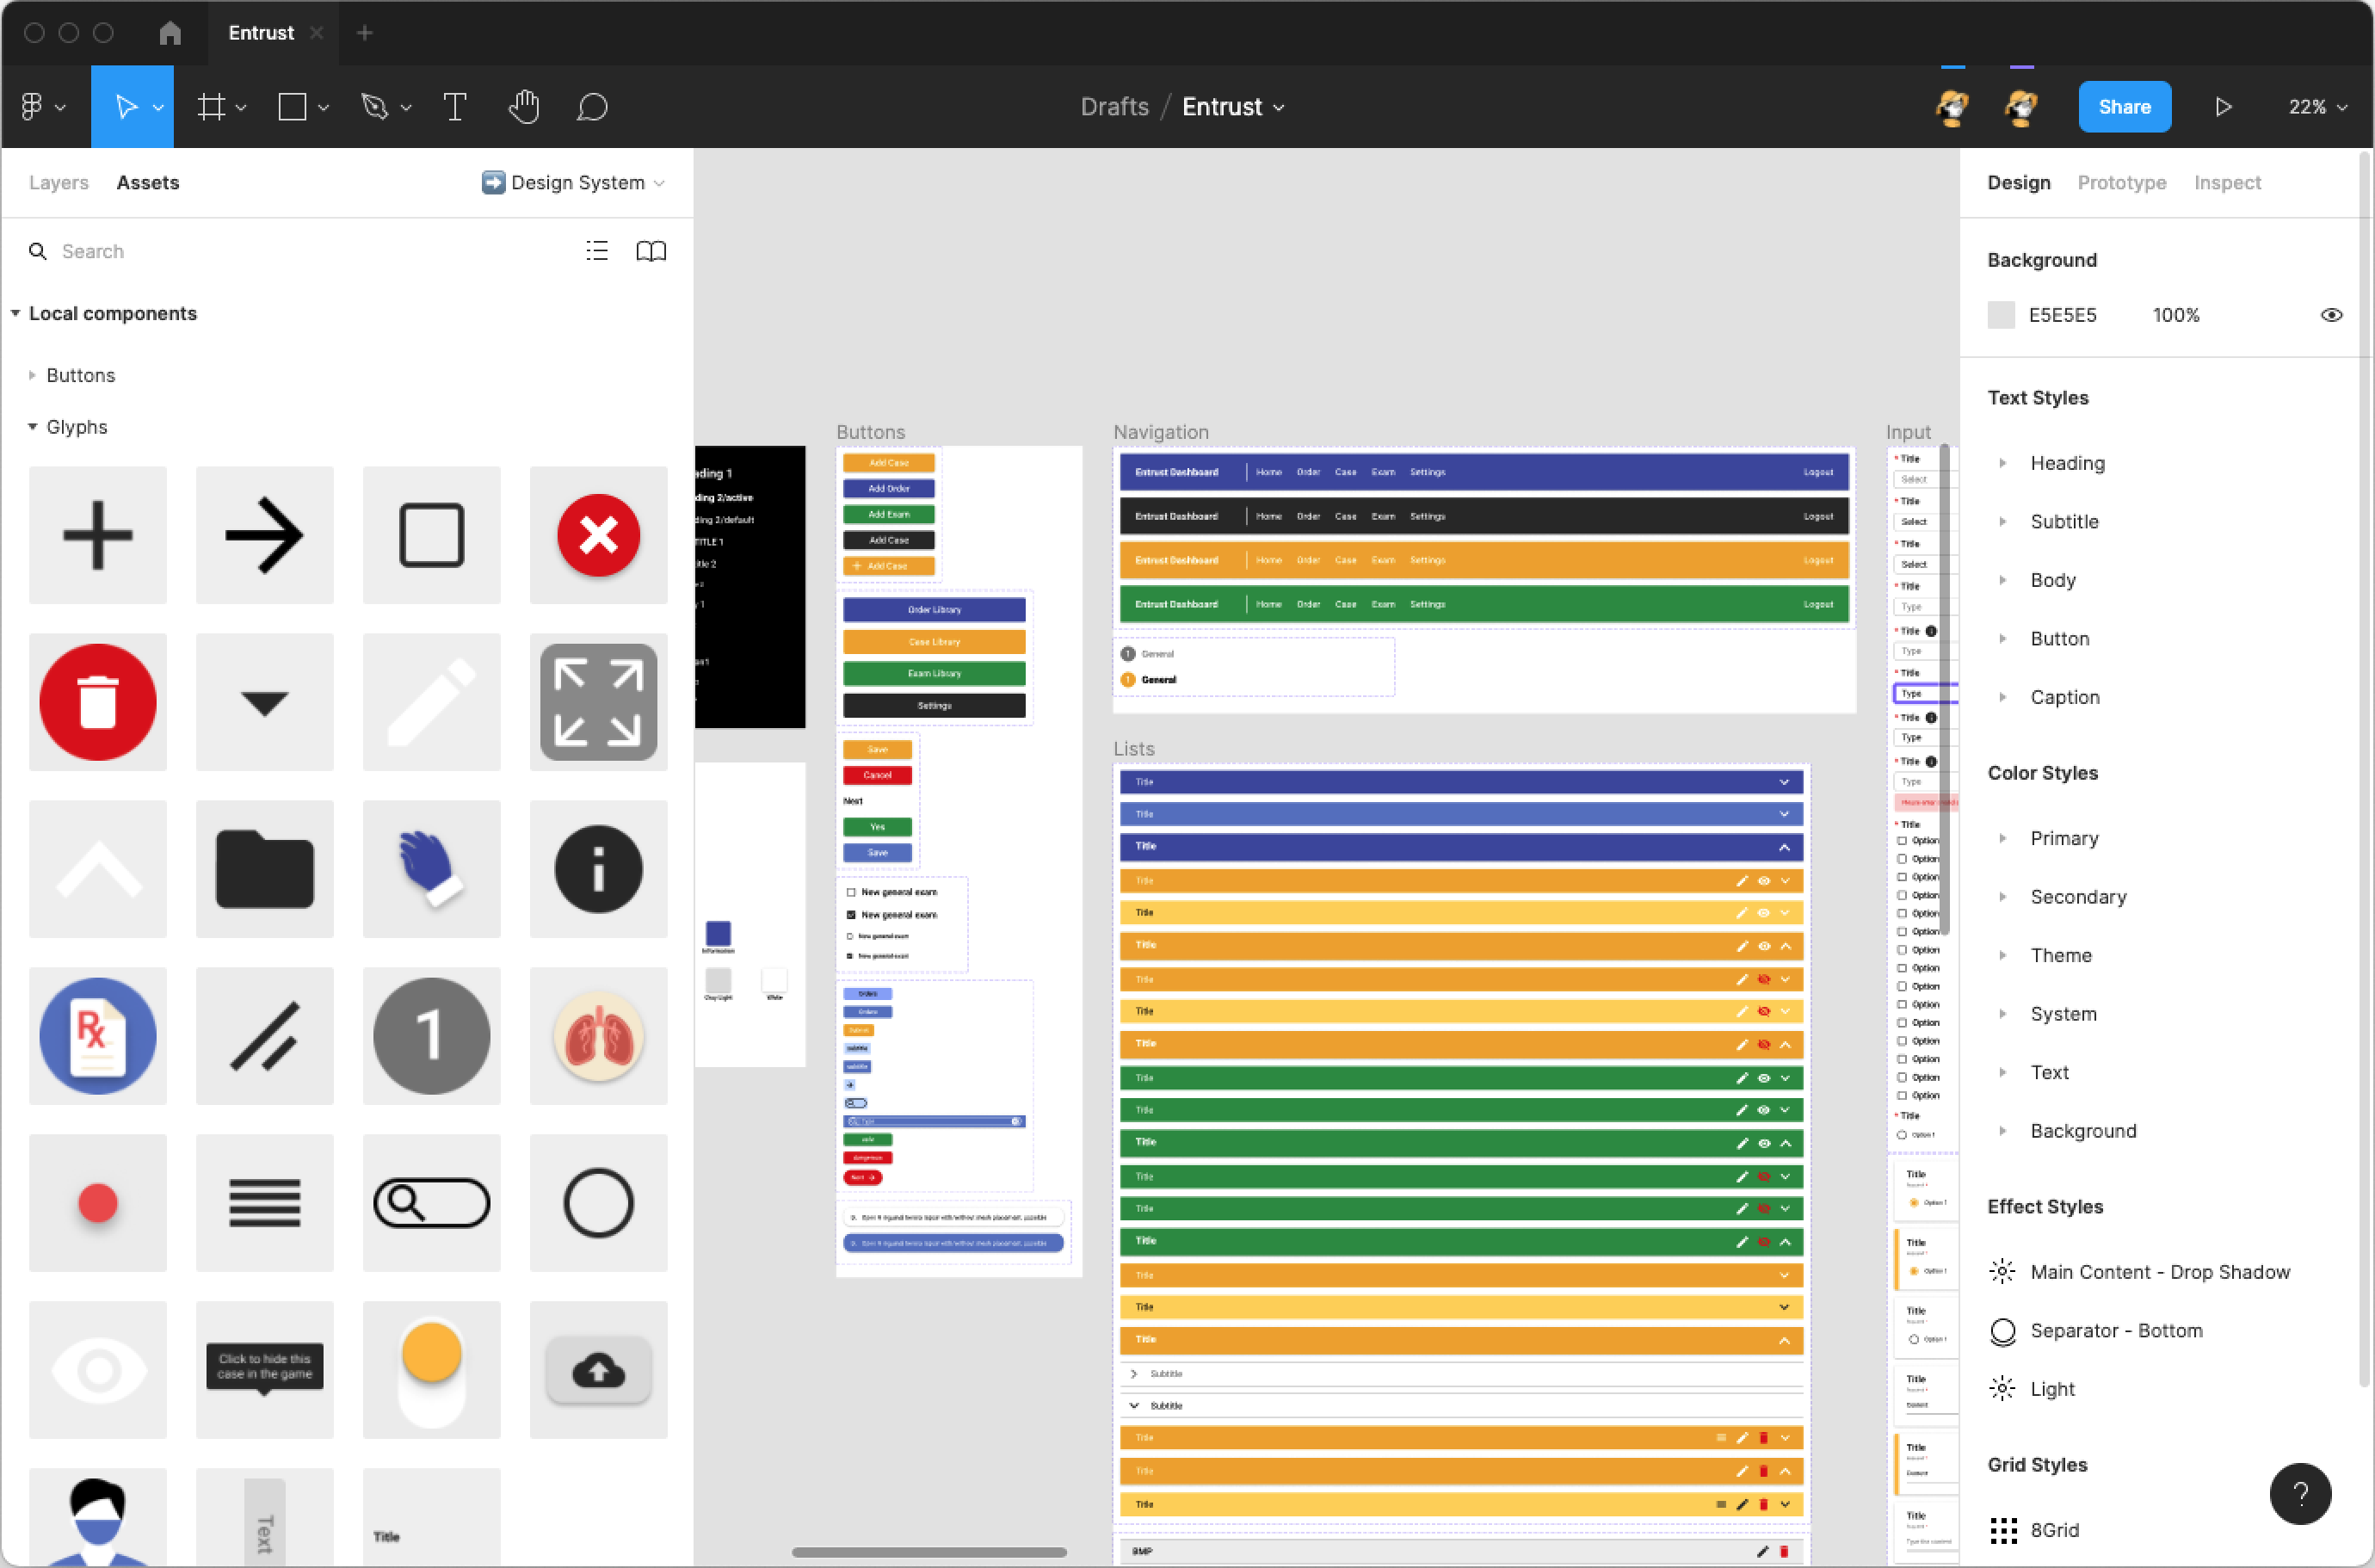Switch Assets panel to list view
Screen dimensions: 2375x1568
tap(596, 250)
